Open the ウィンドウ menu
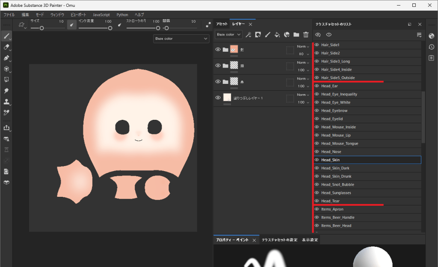 click(57, 15)
